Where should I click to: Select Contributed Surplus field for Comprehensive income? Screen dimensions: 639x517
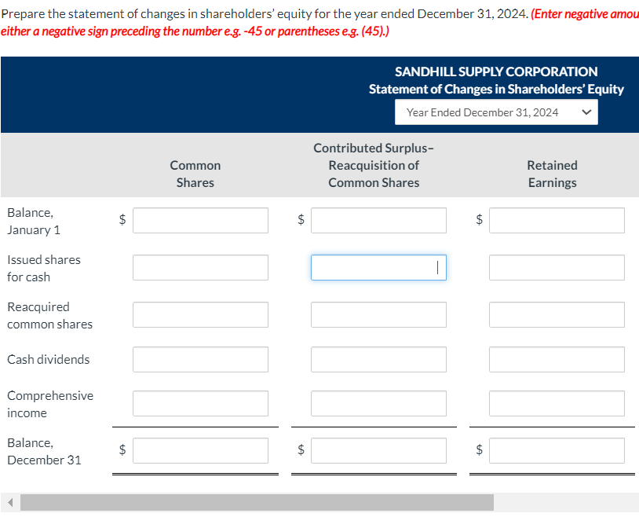378,404
